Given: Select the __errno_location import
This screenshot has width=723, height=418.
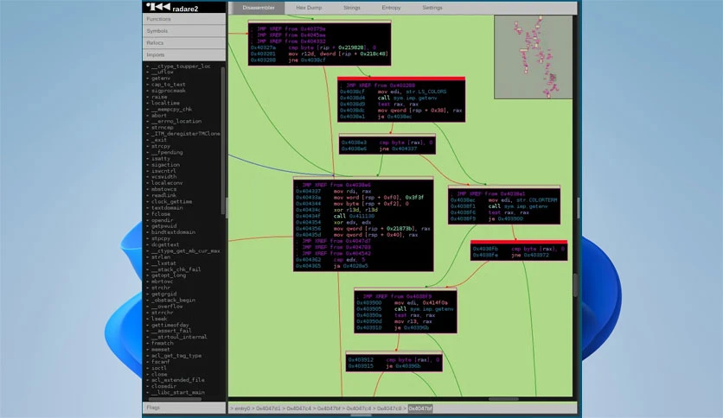Looking at the screenshot, I should point(176,122).
